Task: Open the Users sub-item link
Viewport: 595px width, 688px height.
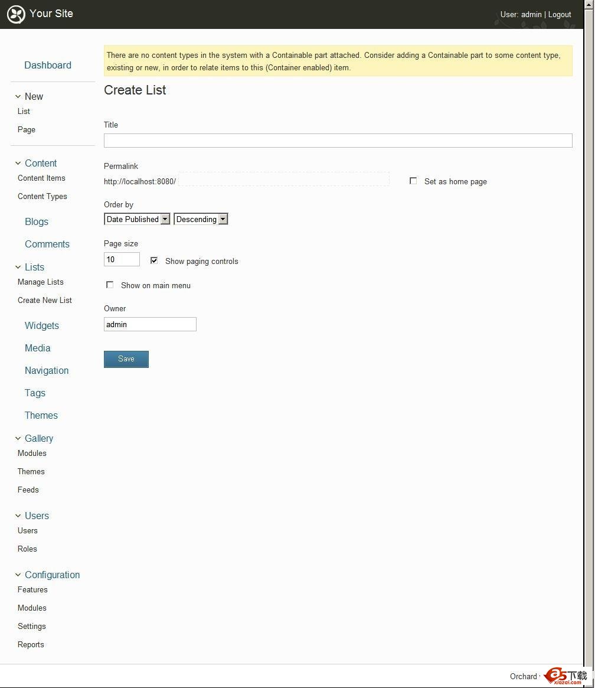Action: pyautogui.click(x=27, y=531)
